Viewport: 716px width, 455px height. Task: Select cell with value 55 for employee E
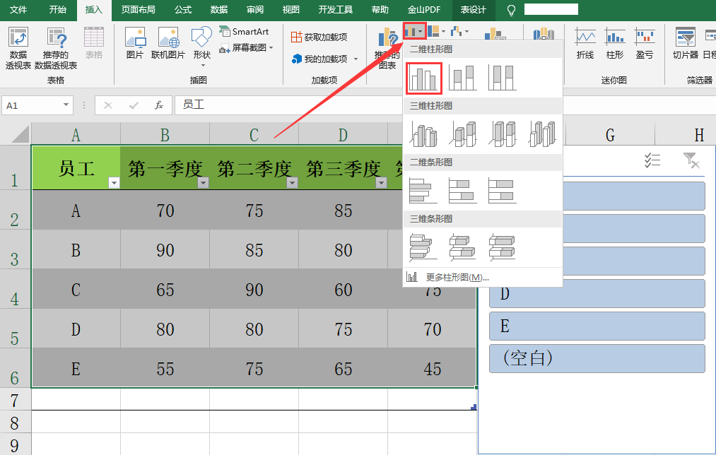(x=165, y=368)
